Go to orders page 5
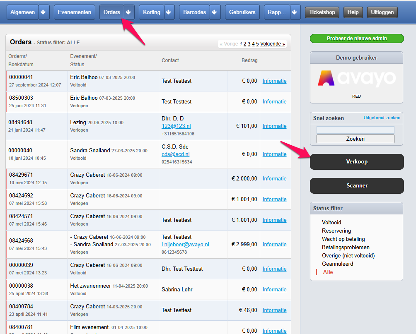416x334 pixels. click(x=257, y=44)
